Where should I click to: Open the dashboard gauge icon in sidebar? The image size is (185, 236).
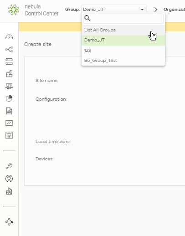[9, 37]
